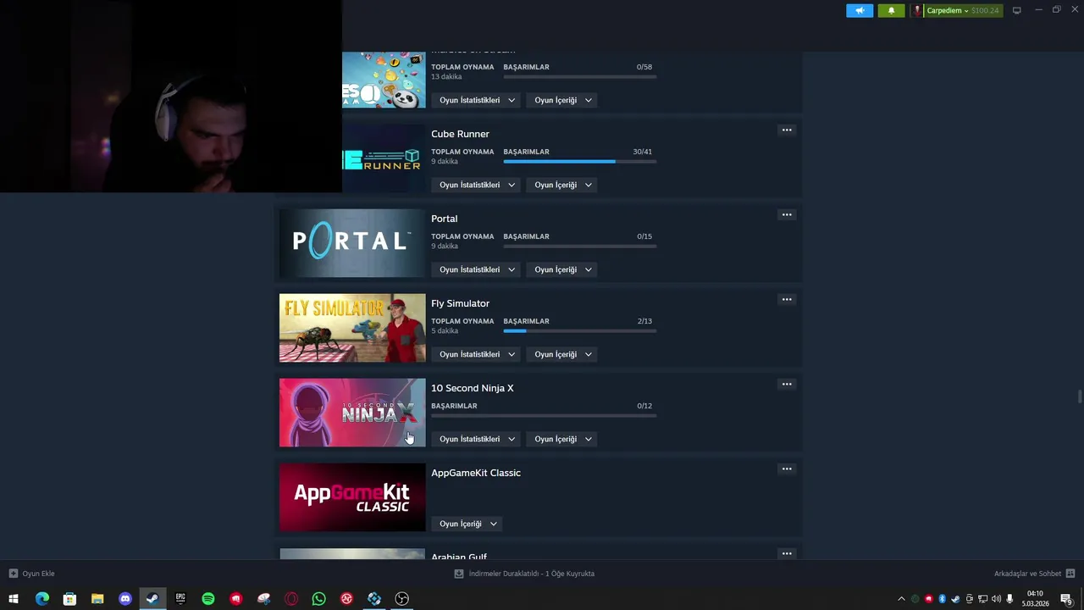
Task: Click the Fly Simulator banner image
Action: point(352,328)
